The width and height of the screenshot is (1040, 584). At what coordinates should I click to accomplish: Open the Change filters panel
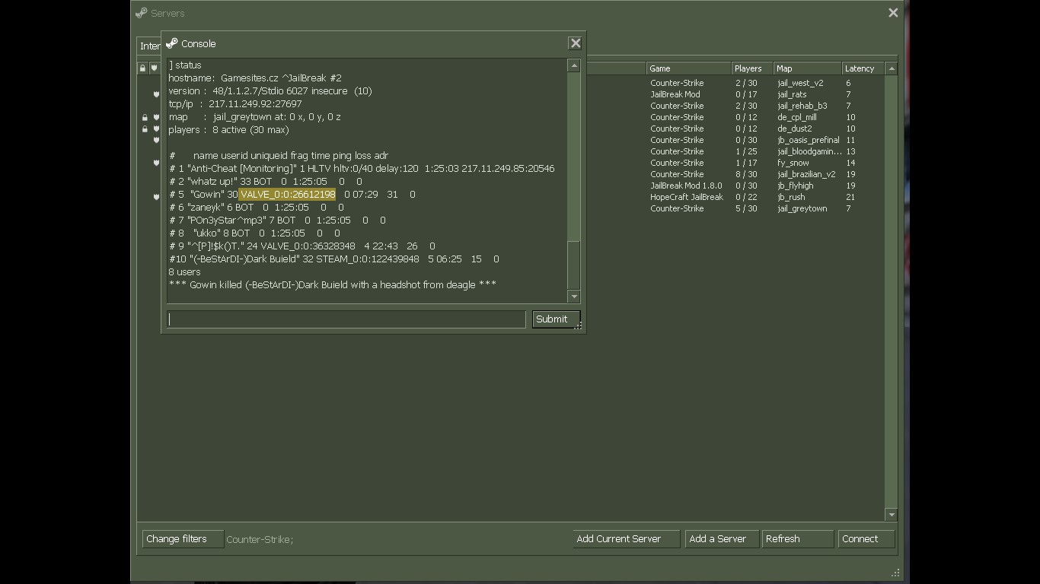[x=183, y=539]
